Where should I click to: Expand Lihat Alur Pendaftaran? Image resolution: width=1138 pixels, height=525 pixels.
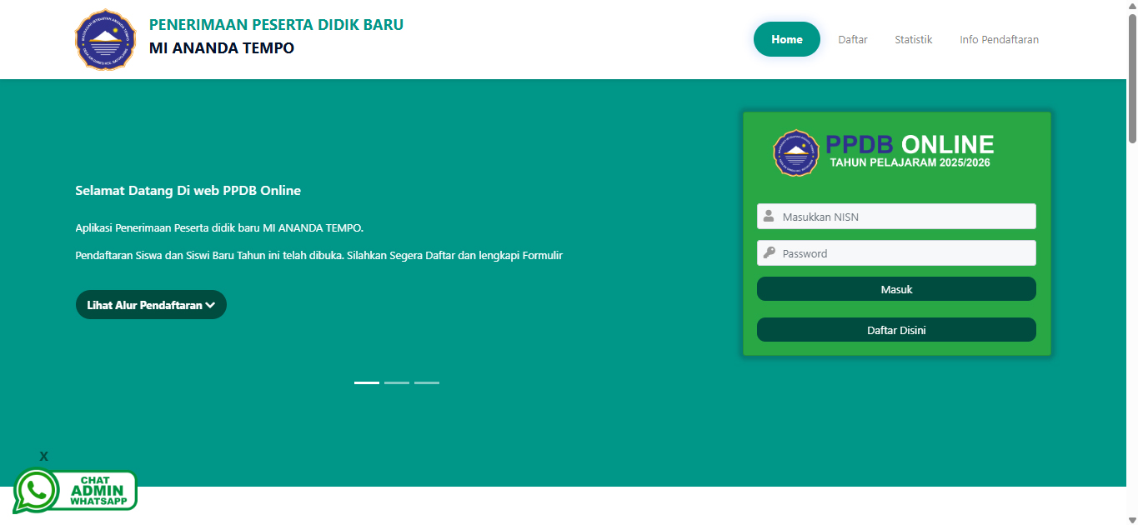point(151,305)
